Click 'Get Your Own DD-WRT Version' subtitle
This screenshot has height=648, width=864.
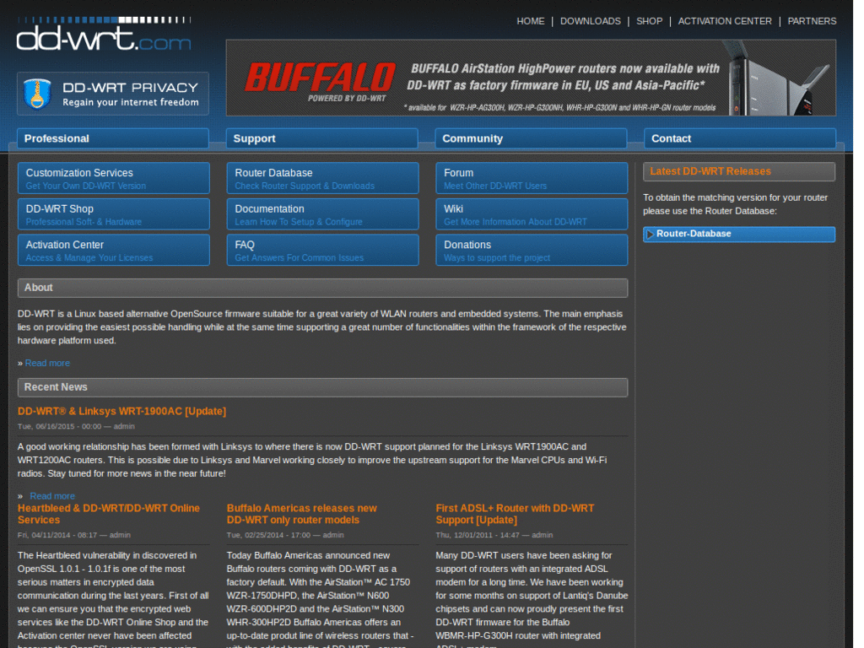86,186
